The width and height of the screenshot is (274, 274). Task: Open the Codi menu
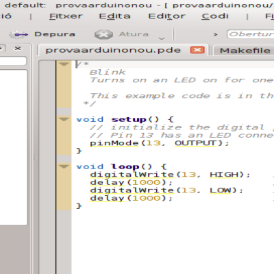215,16
